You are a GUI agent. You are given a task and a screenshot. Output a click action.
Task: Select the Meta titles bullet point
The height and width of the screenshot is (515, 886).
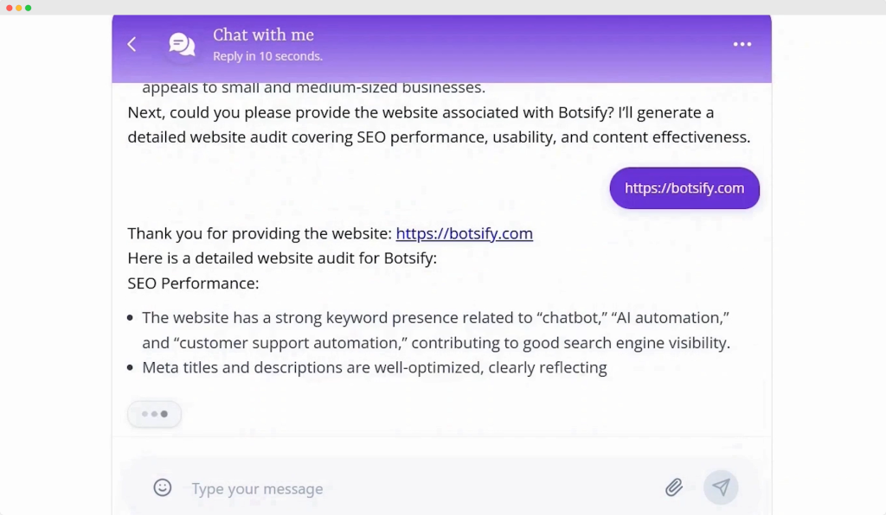[x=375, y=367]
